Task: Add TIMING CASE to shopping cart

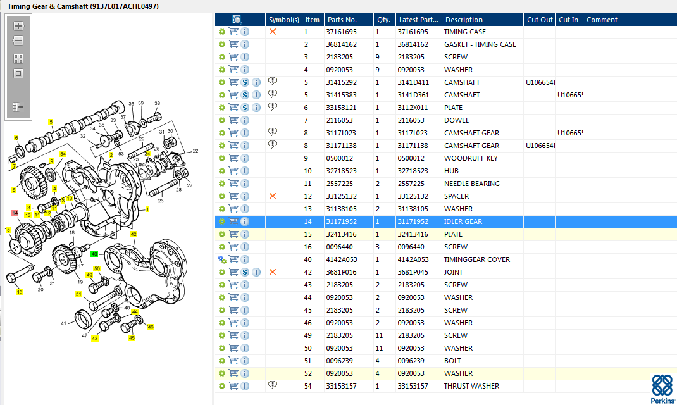Action: 233,32
